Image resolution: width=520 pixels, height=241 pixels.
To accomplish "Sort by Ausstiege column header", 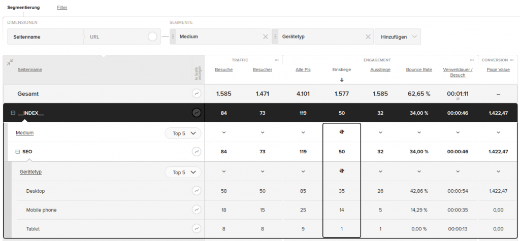I will tap(380, 70).
